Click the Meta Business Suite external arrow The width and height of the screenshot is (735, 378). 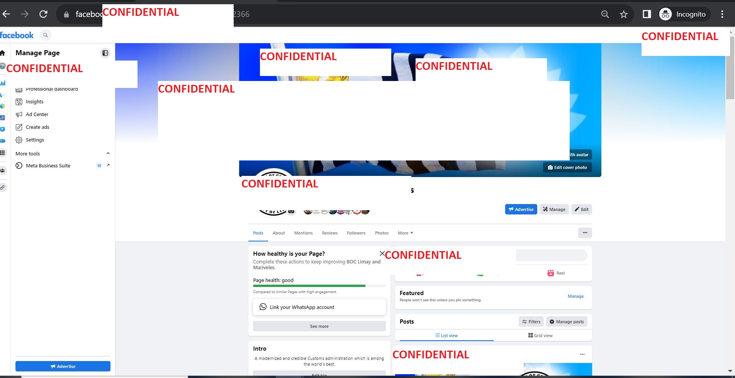(108, 165)
